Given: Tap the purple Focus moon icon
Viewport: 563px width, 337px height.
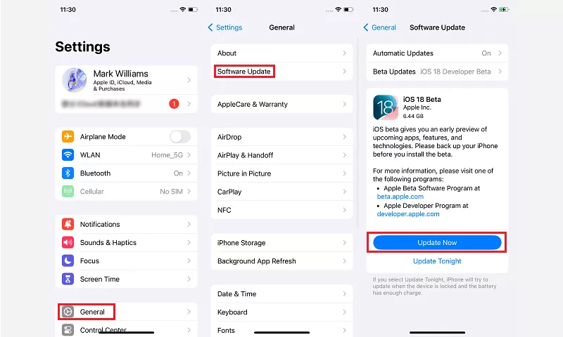Looking at the screenshot, I should pyautogui.click(x=68, y=260).
